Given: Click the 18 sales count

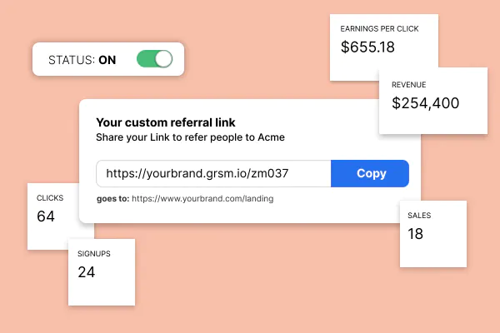Looking at the screenshot, I should pos(416,234).
